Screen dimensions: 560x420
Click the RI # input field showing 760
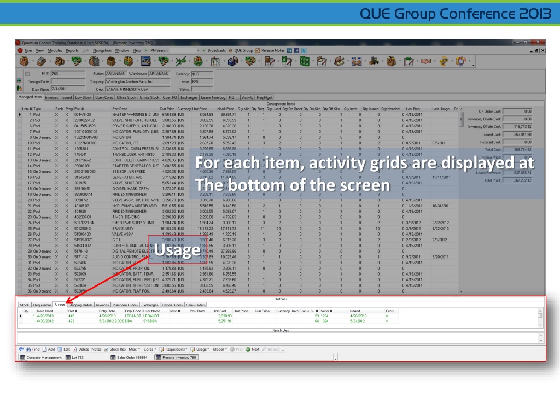tap(68, 74)
